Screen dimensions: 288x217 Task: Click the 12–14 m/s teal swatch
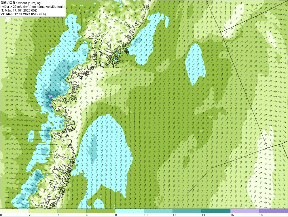coord(187,211)
